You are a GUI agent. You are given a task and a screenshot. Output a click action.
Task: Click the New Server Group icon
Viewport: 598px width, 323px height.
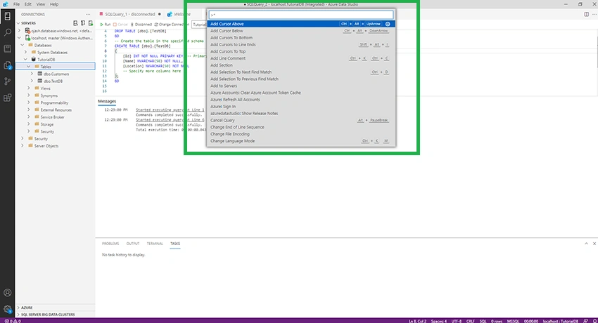pyautogui.click(x=83, y=23)
